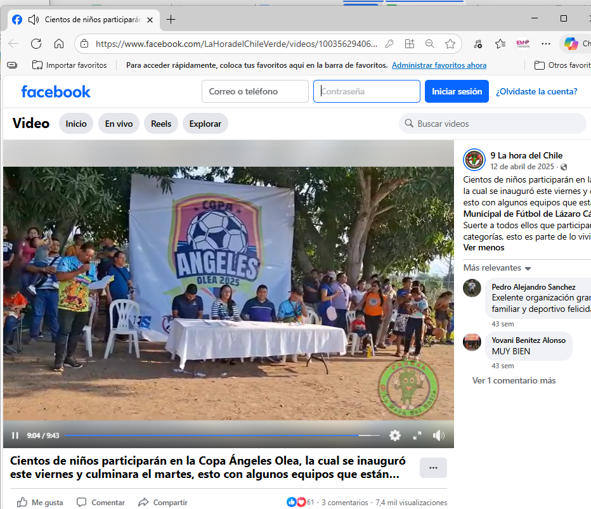The width and height of the screenshot is (591, 509).
Task: Select the Explorar tab
Action: pyautogui.click(x=205, y=124)
